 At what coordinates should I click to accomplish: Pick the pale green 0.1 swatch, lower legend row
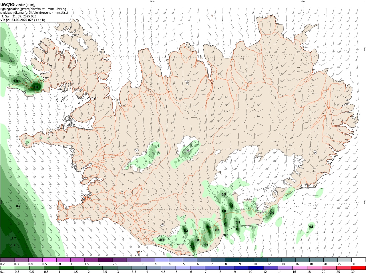tap(7, 268)
